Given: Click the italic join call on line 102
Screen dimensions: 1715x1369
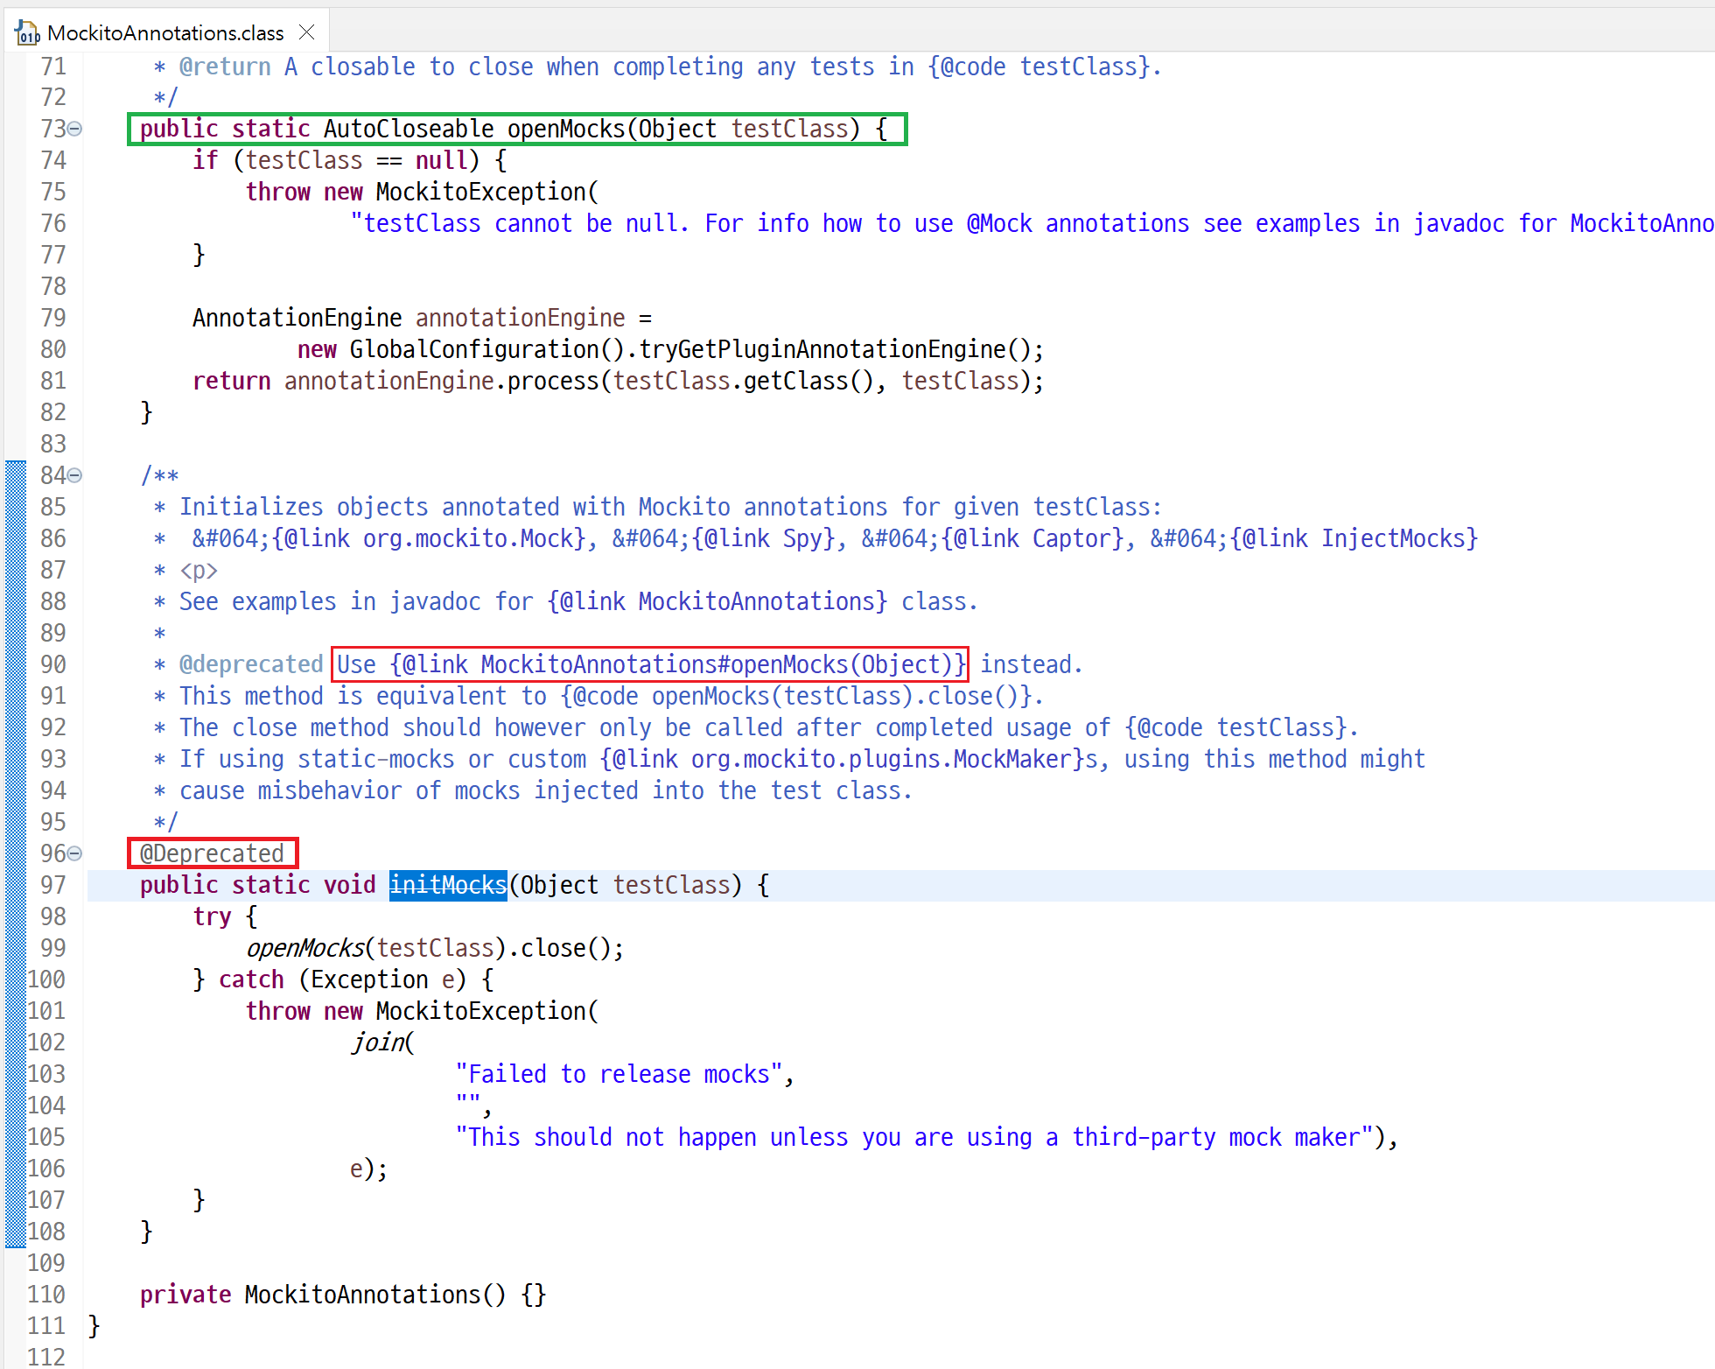Looking at the screenshot, I should click(378, 1043).
